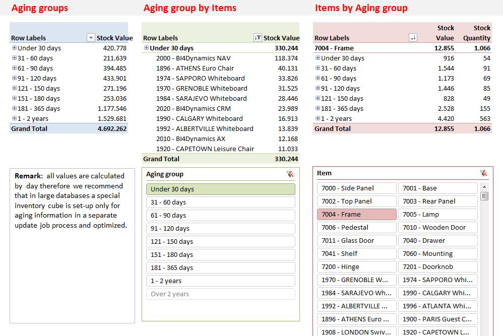Screen dimensions: 503x336
Task: Toggle the 7004 - Frame item slicer
Action: [356, 214]
